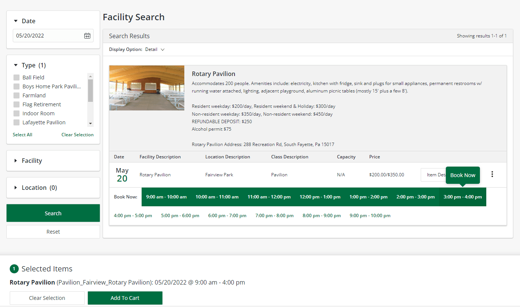Screen dimensions: 520x307
Task: Select the 4:00 pm - 5:00 pm slot
Action: 133,216
